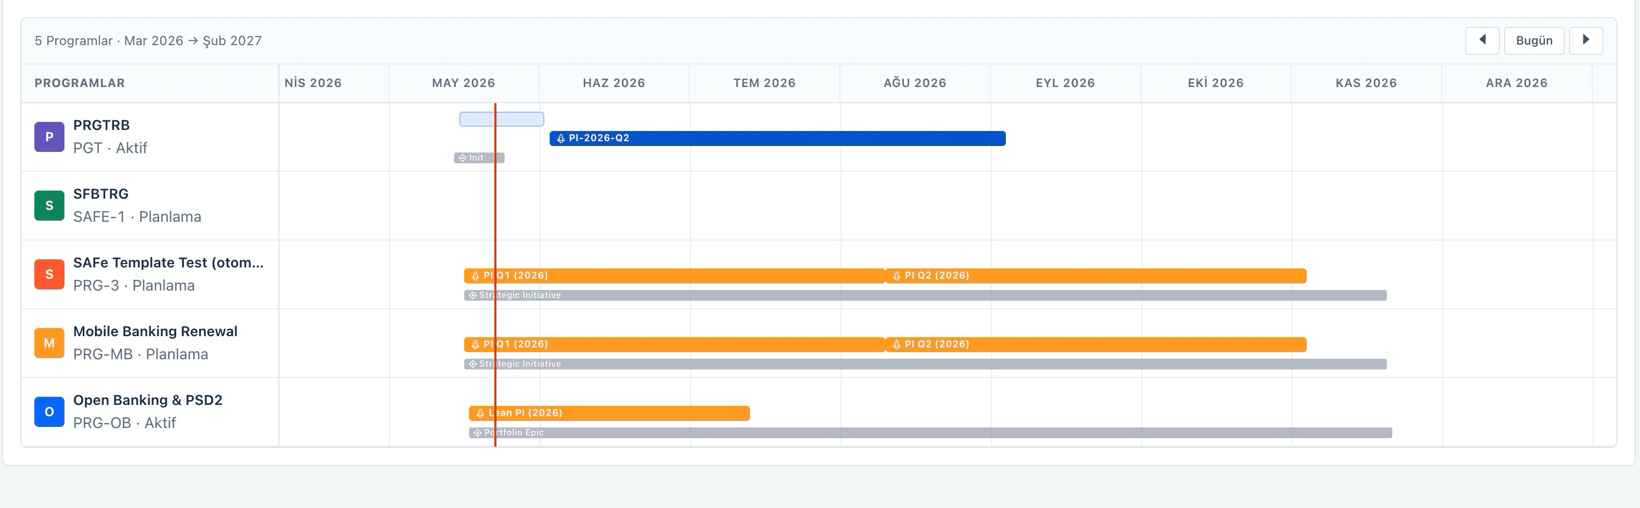
Task: Go to previous period with left arrow
Action: point(1482,40)
